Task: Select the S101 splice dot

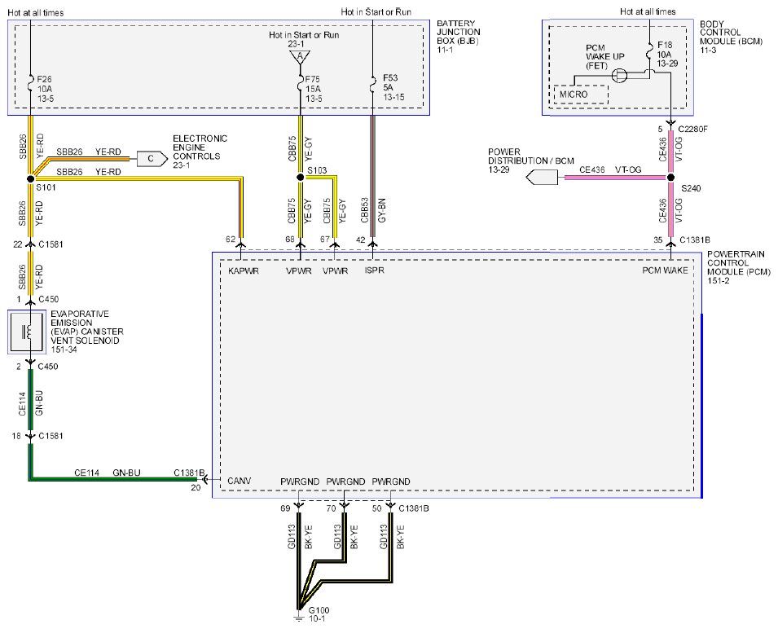Action: pos(30,178)
